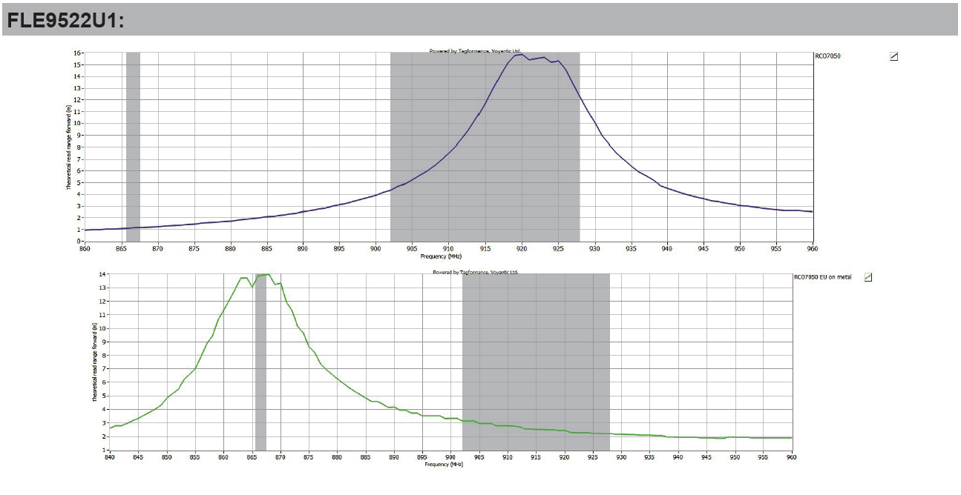Click the Powered by Tagformance text on top chart
961x495 pixels.
(x=475, y=51)
